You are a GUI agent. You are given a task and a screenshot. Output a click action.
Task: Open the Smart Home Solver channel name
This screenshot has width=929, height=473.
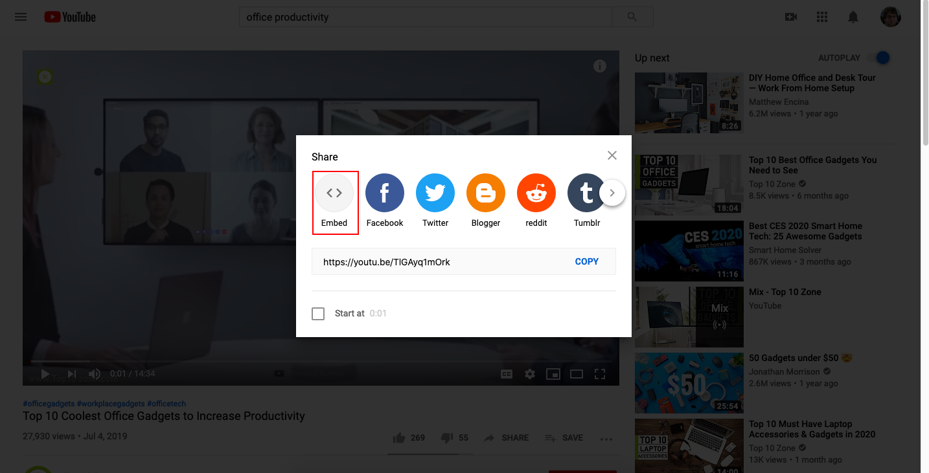[x=785, y=250]
